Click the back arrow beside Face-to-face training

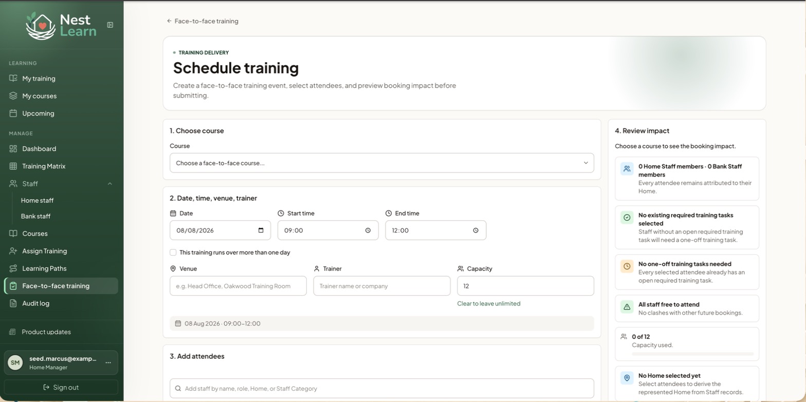click(x=169, y=21)
